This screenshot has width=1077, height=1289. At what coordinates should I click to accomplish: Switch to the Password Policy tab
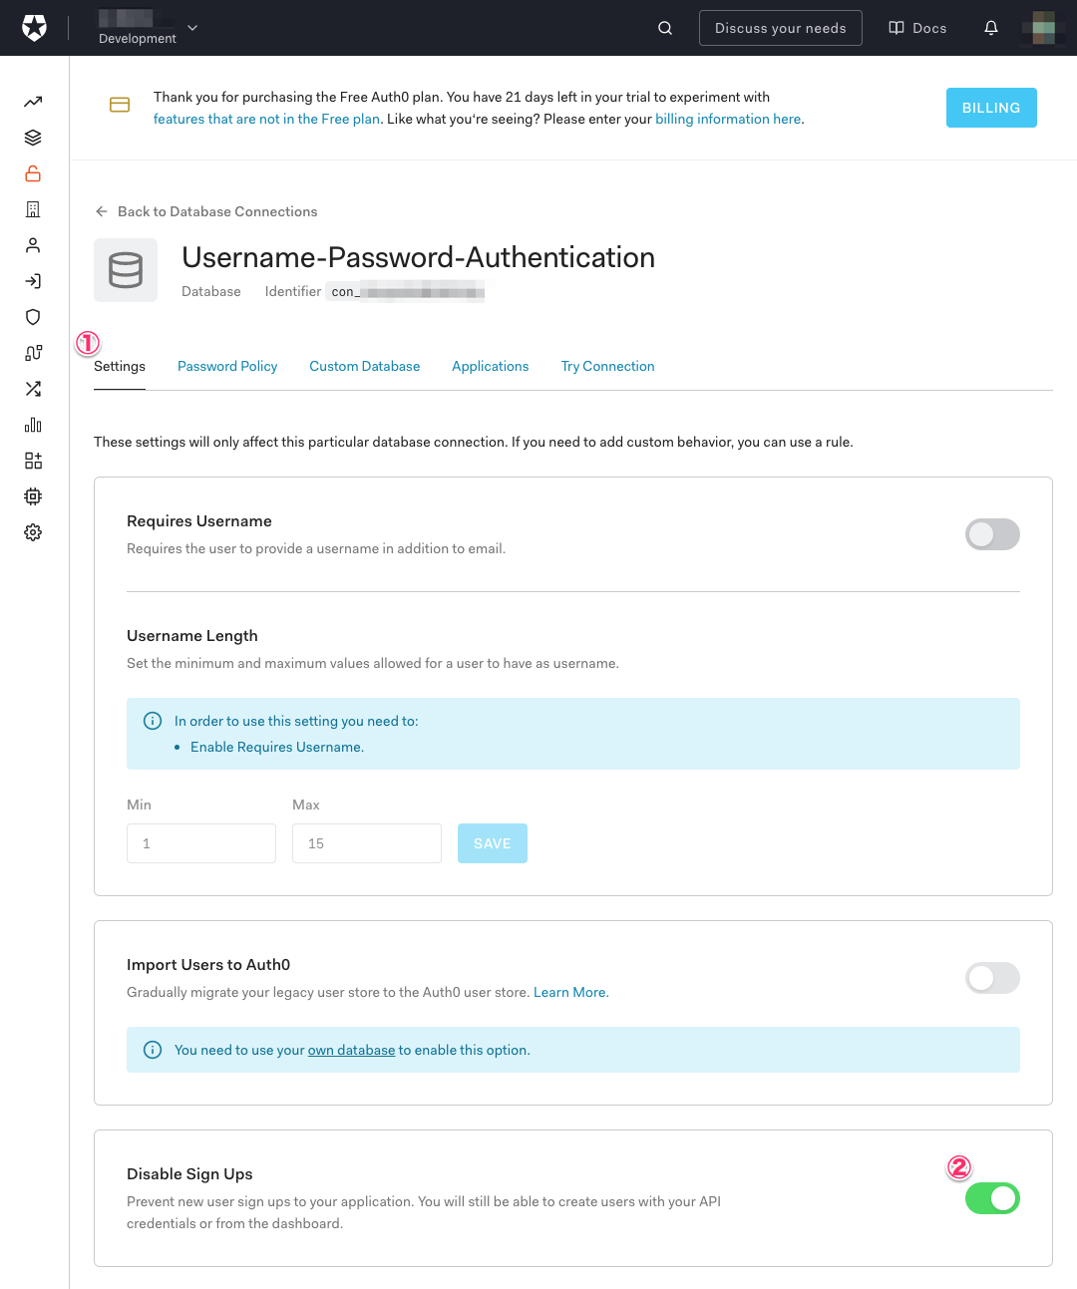(227, 367)
